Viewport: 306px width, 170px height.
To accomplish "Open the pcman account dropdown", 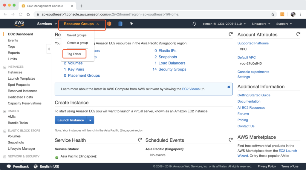I will (x=224, y=24).
